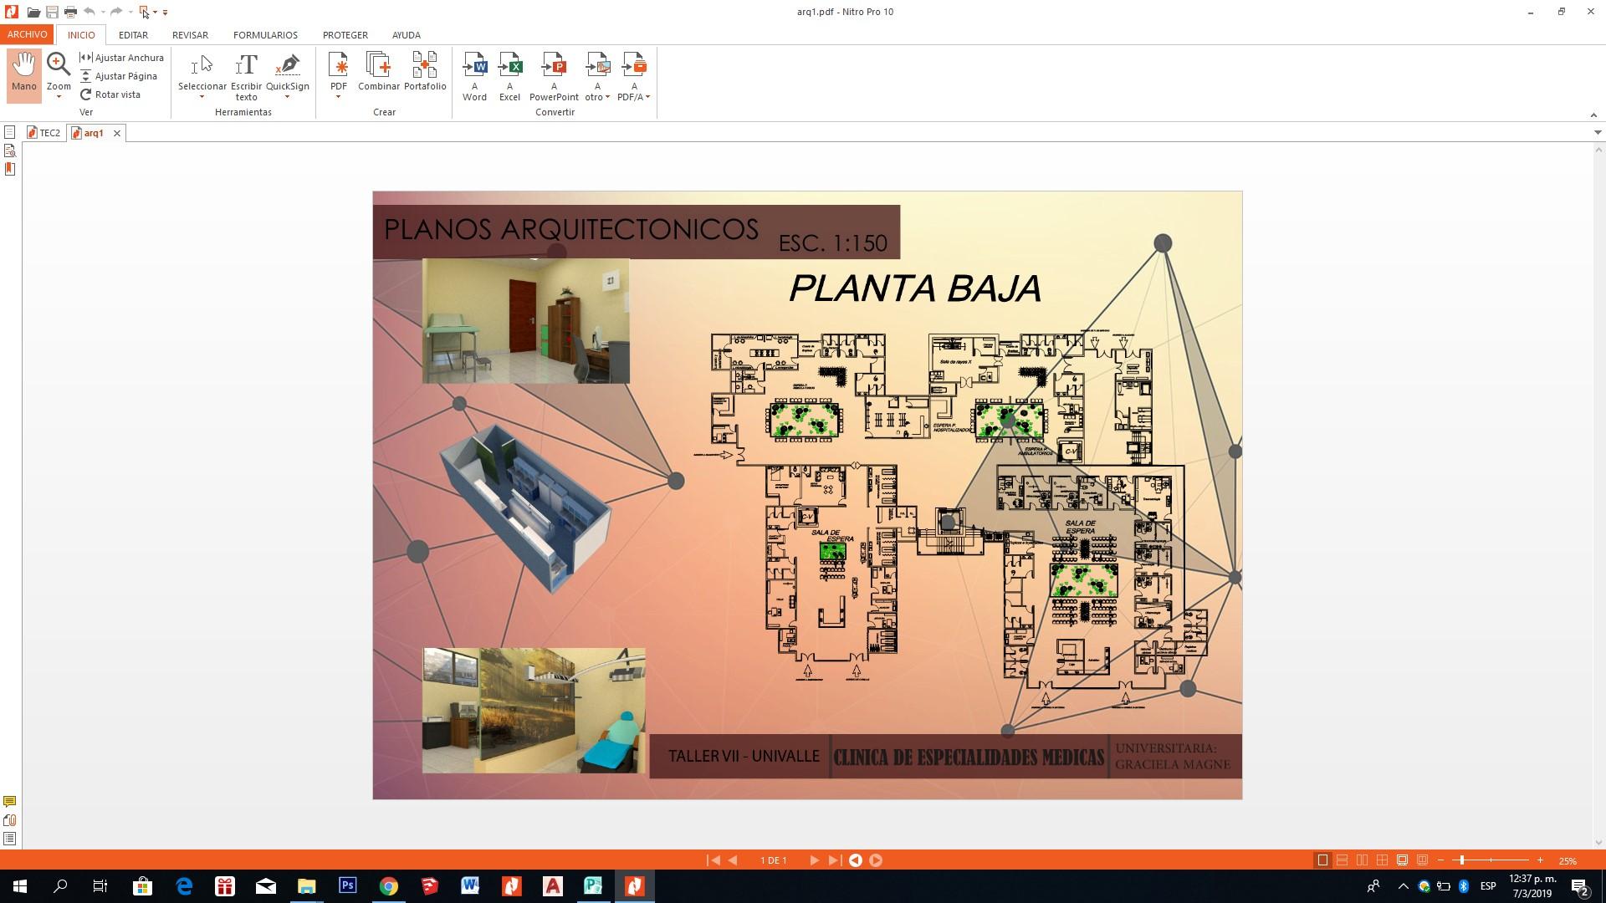Toggle facing pages view mode
Image resolution: width=1606 pixels, height=903 pixels.
pos(1362,860)
